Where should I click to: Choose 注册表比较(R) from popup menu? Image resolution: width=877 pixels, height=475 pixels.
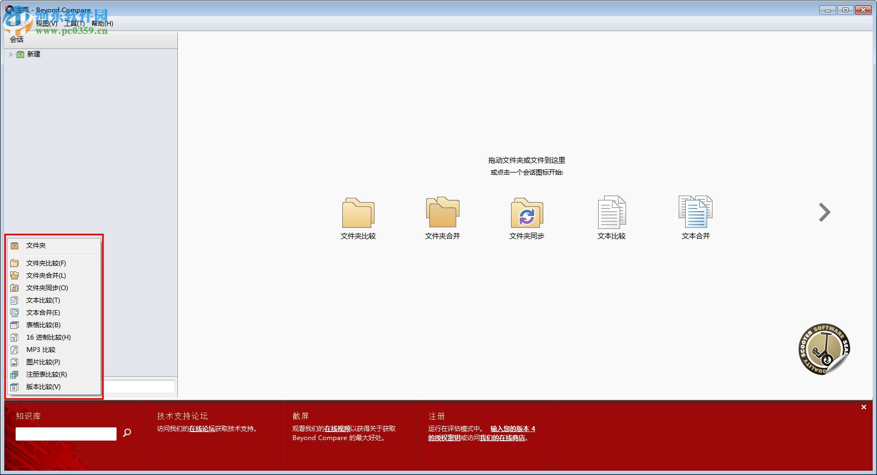(54, 375)
